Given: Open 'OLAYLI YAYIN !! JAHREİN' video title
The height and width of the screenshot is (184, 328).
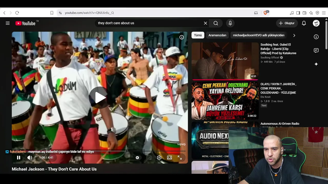Looking at the screenshot, I should point(278,88).
